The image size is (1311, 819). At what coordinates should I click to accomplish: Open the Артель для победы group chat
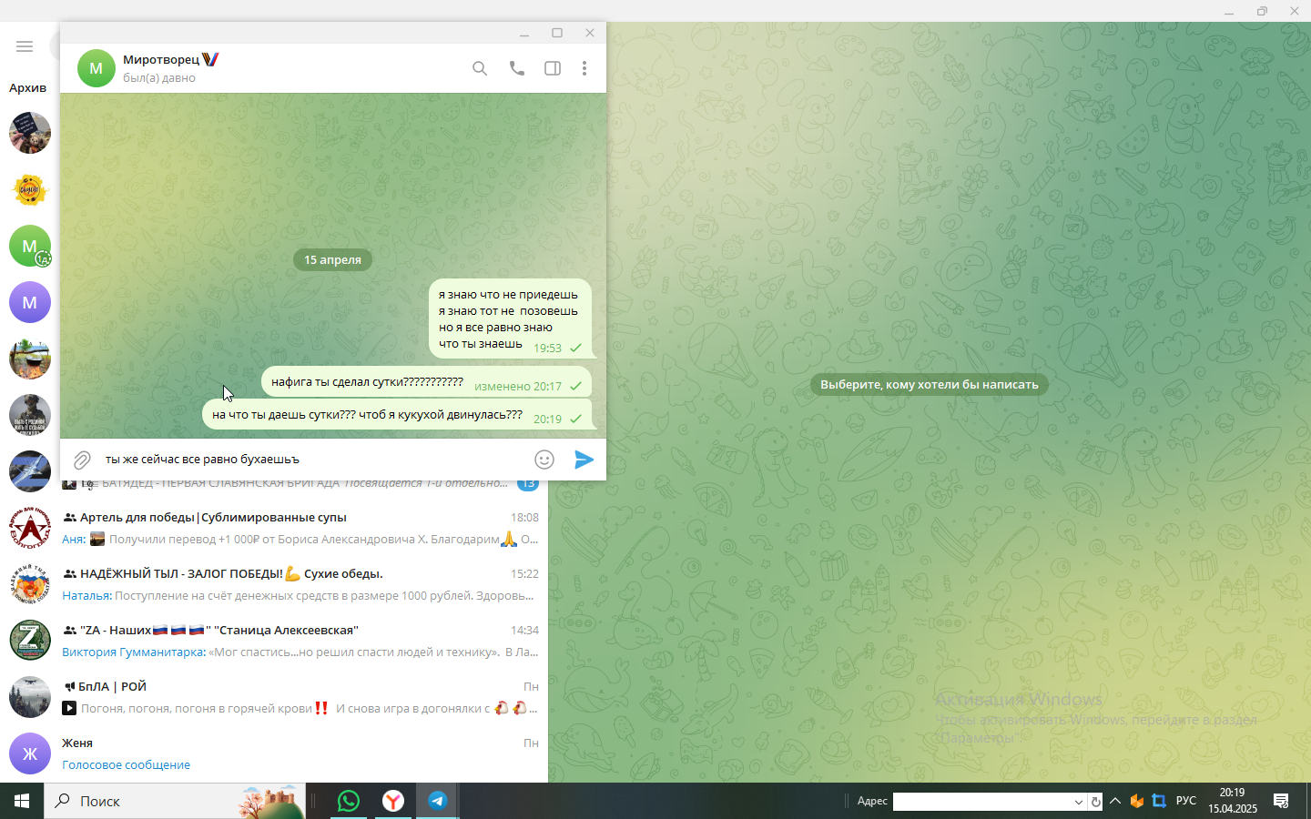tap(274, 528)
